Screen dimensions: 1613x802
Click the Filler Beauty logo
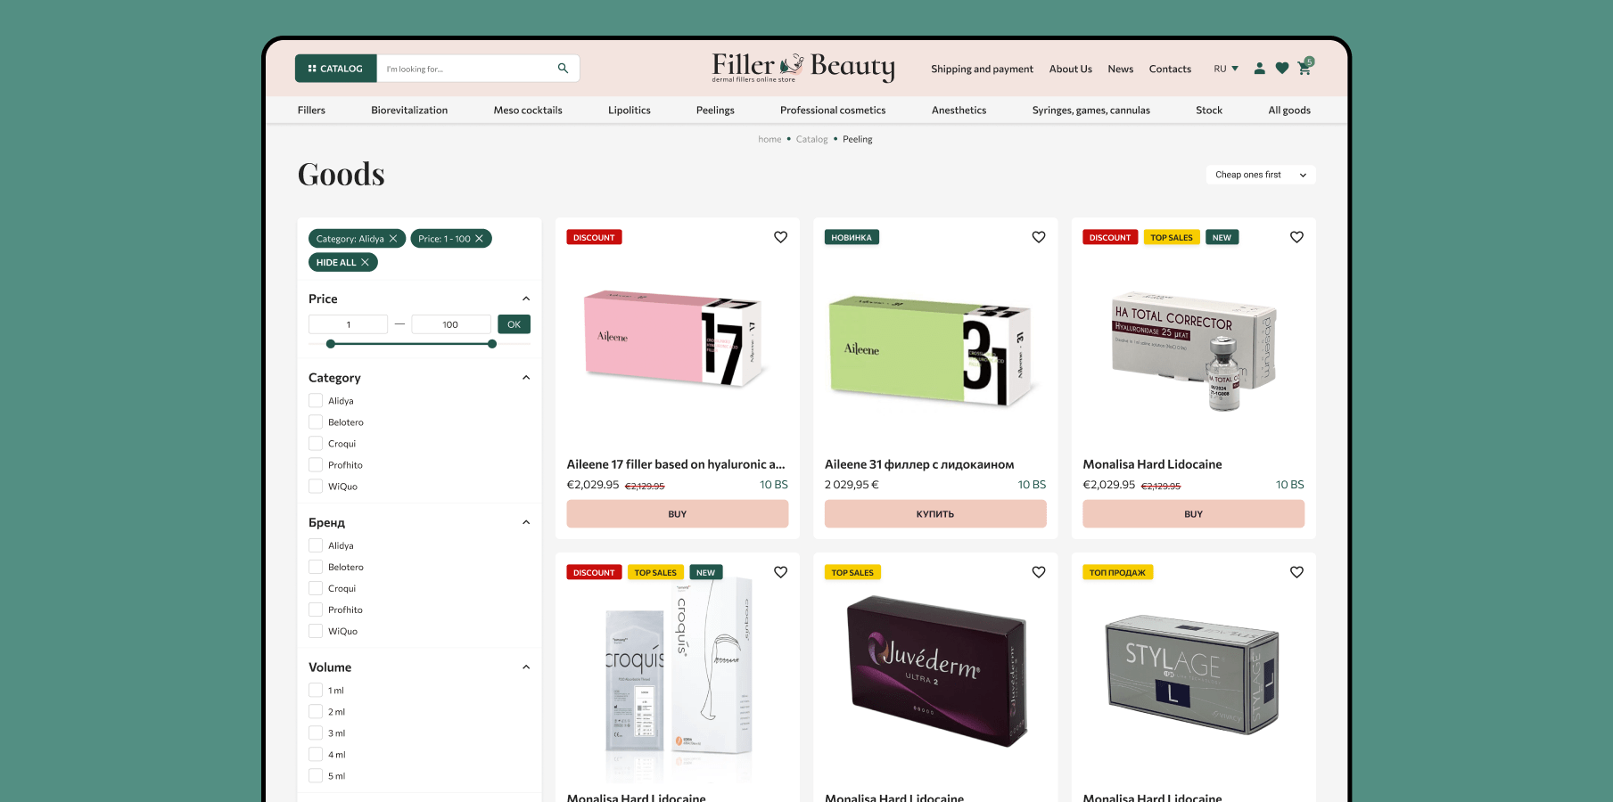[802, 67]
